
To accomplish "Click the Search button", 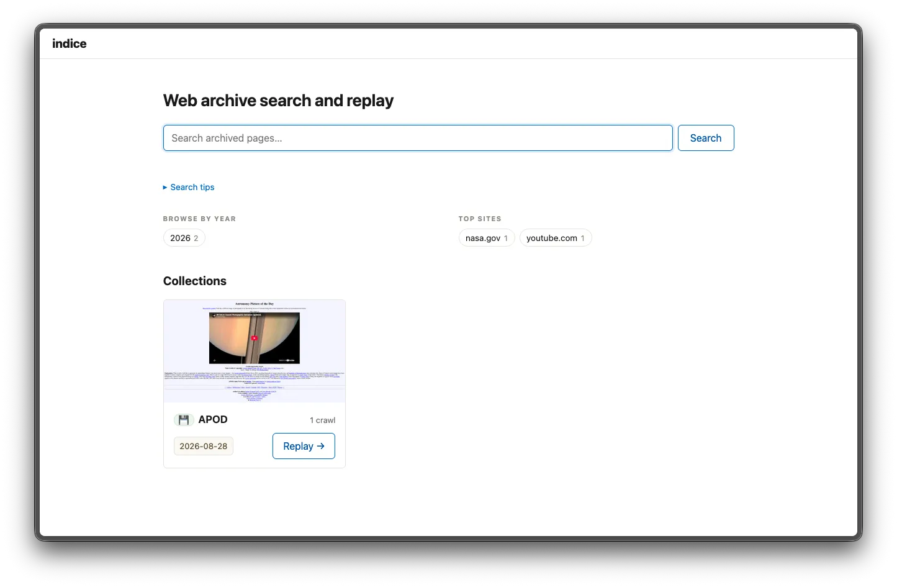I will (706, 138).
